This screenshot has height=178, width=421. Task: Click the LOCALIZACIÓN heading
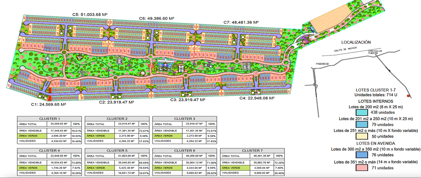pos(356,42)
